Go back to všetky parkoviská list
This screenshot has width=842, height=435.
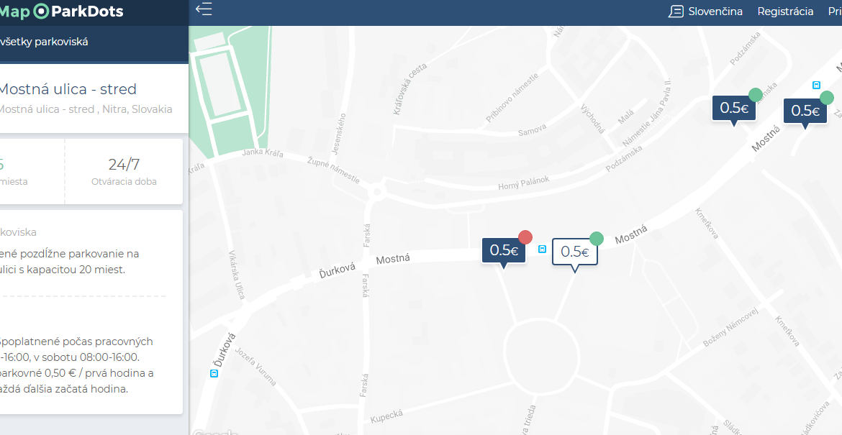[x=44, y=42]
